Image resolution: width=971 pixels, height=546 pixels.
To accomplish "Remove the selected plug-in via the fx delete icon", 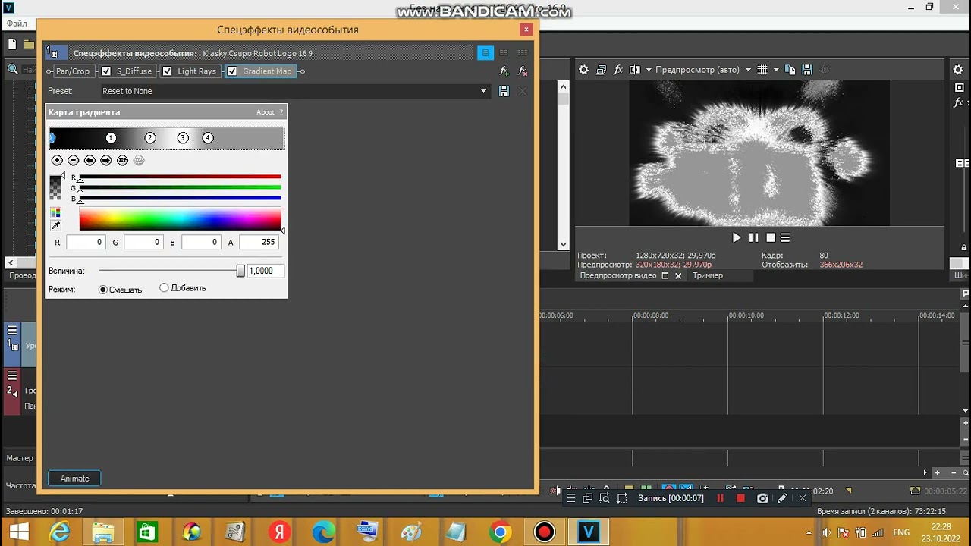I will coord(523,71).
